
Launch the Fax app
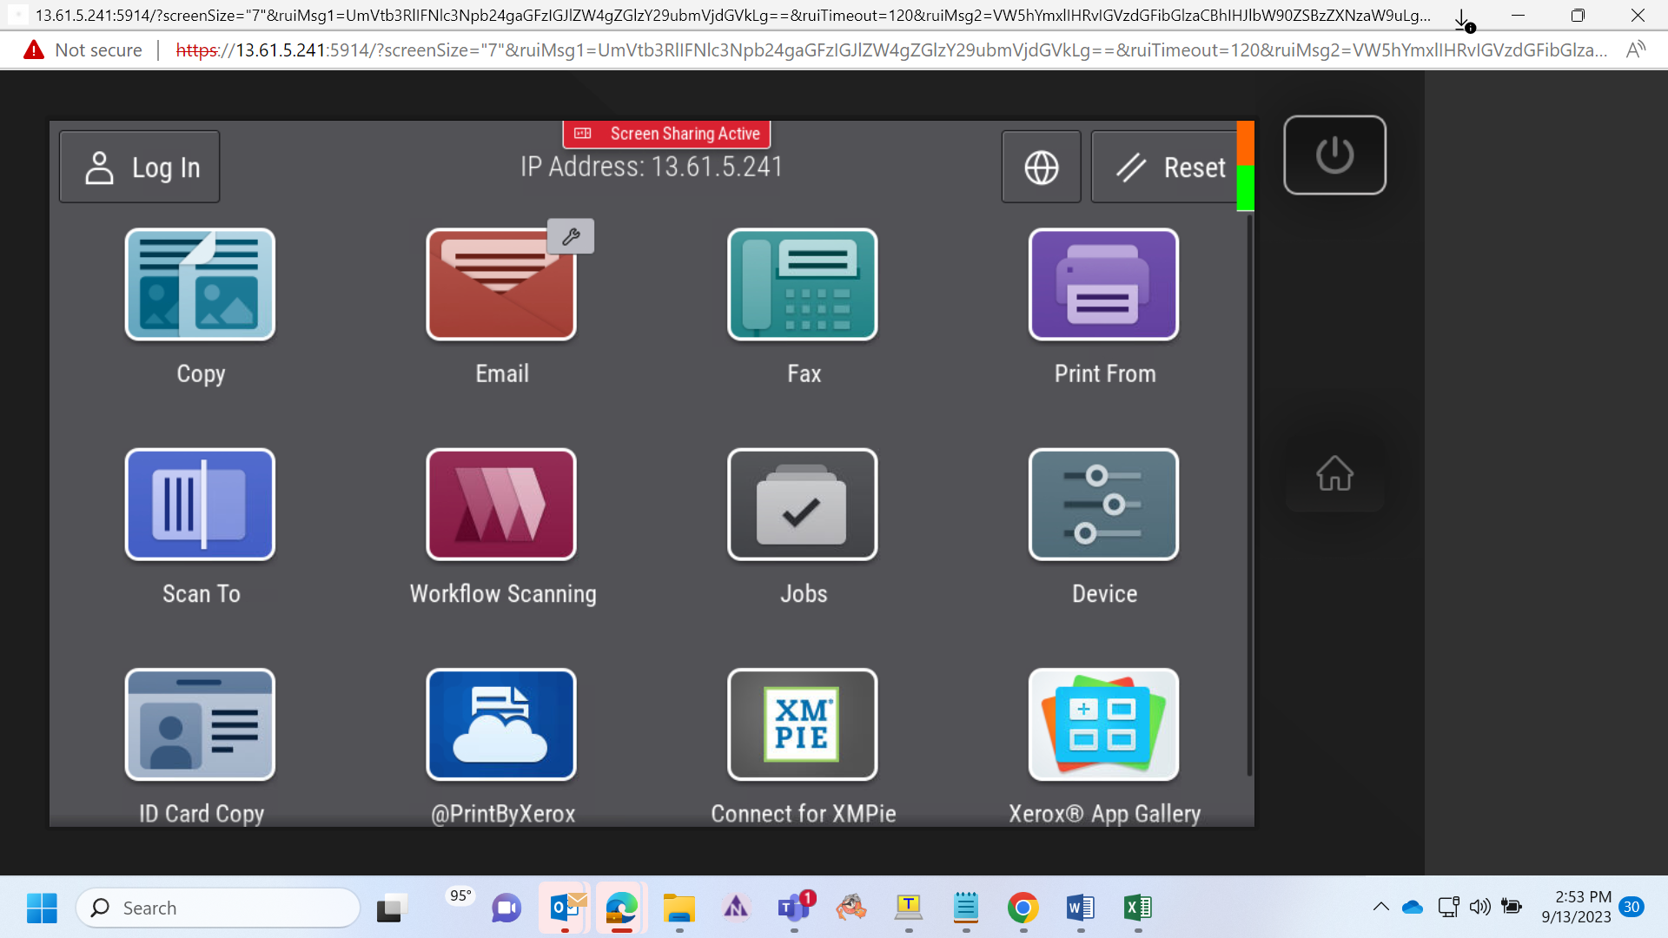(803, 284)
